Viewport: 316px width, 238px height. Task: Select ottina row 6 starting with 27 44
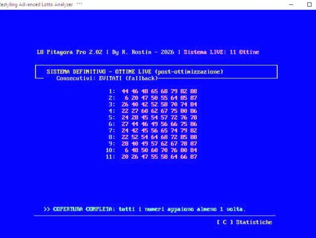(153, 124)
